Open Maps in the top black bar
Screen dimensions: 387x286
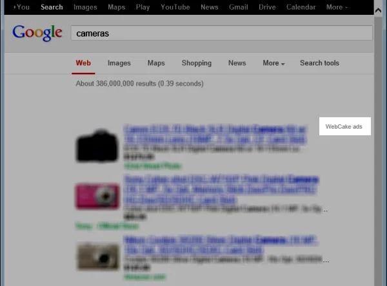tap(116, 7)
